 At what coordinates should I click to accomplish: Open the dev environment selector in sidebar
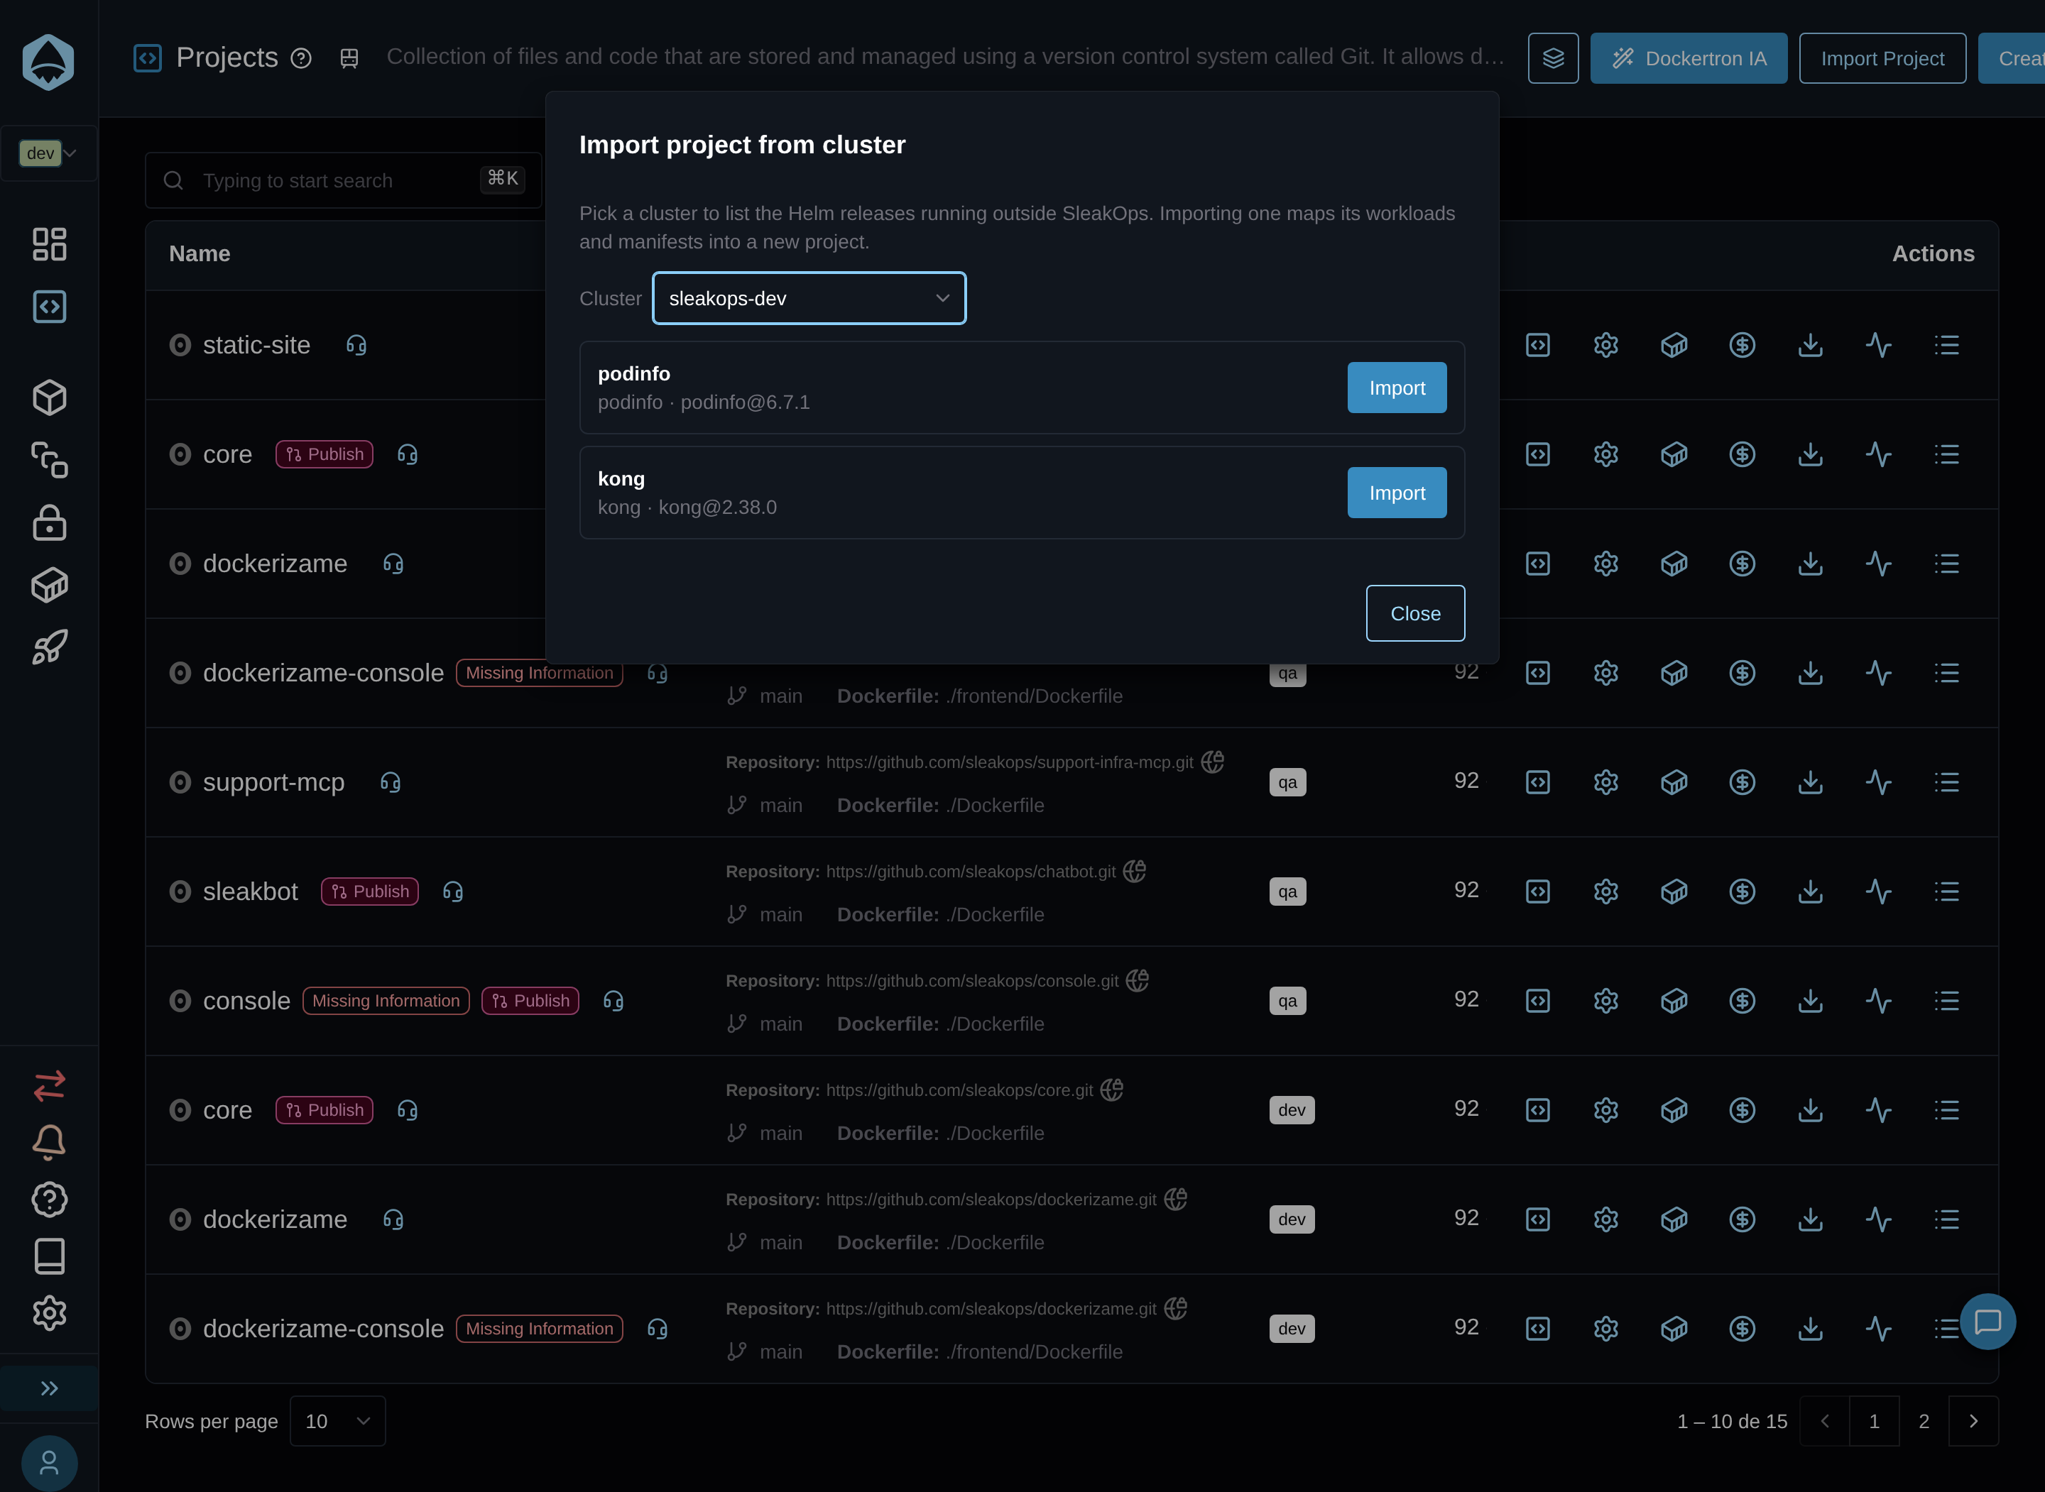pyautogui.click(x=49, y=153)
